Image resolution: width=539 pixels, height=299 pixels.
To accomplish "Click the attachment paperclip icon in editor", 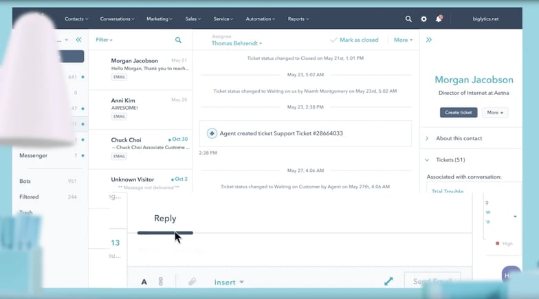I will [192, 282].
